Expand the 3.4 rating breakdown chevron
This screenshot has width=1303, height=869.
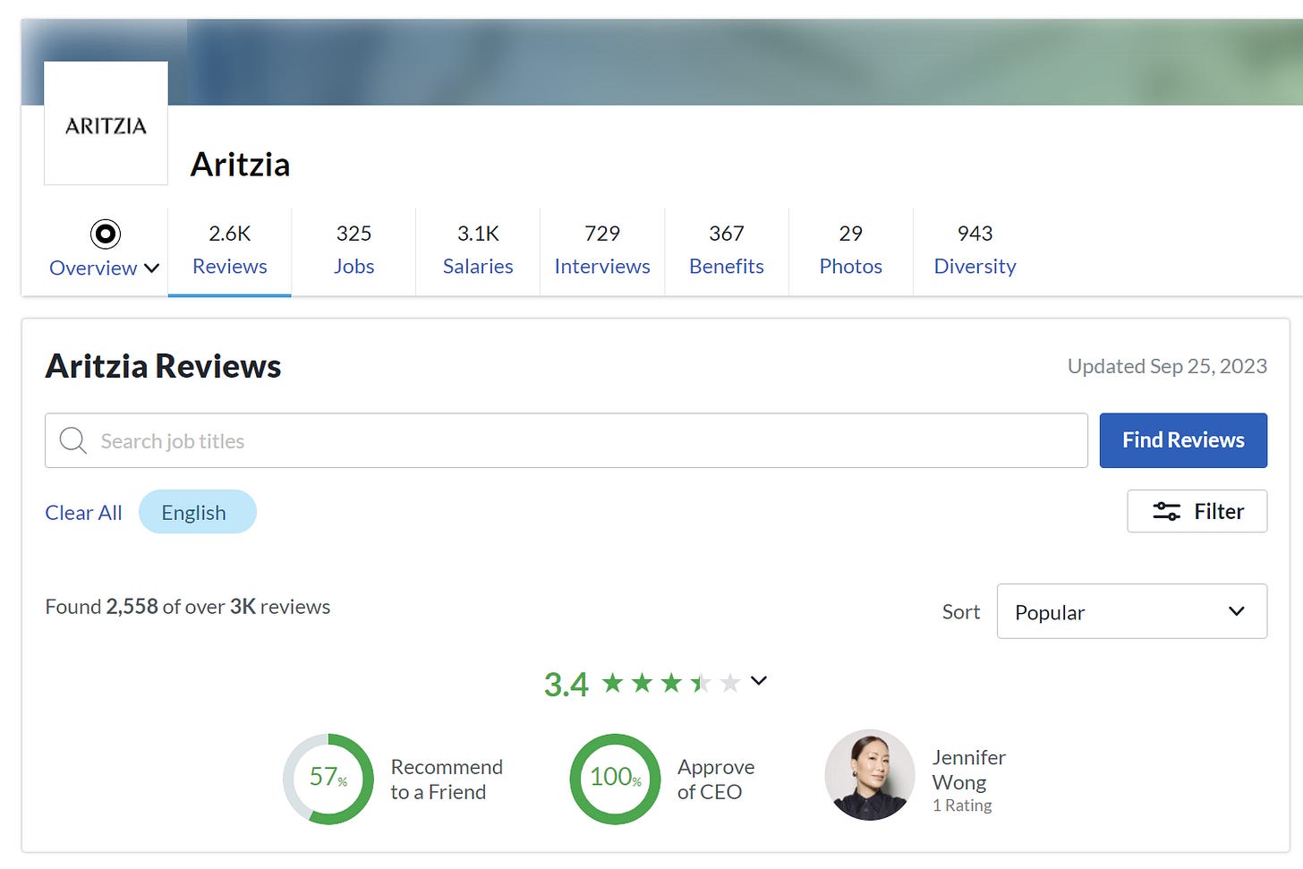pos(759,681)
